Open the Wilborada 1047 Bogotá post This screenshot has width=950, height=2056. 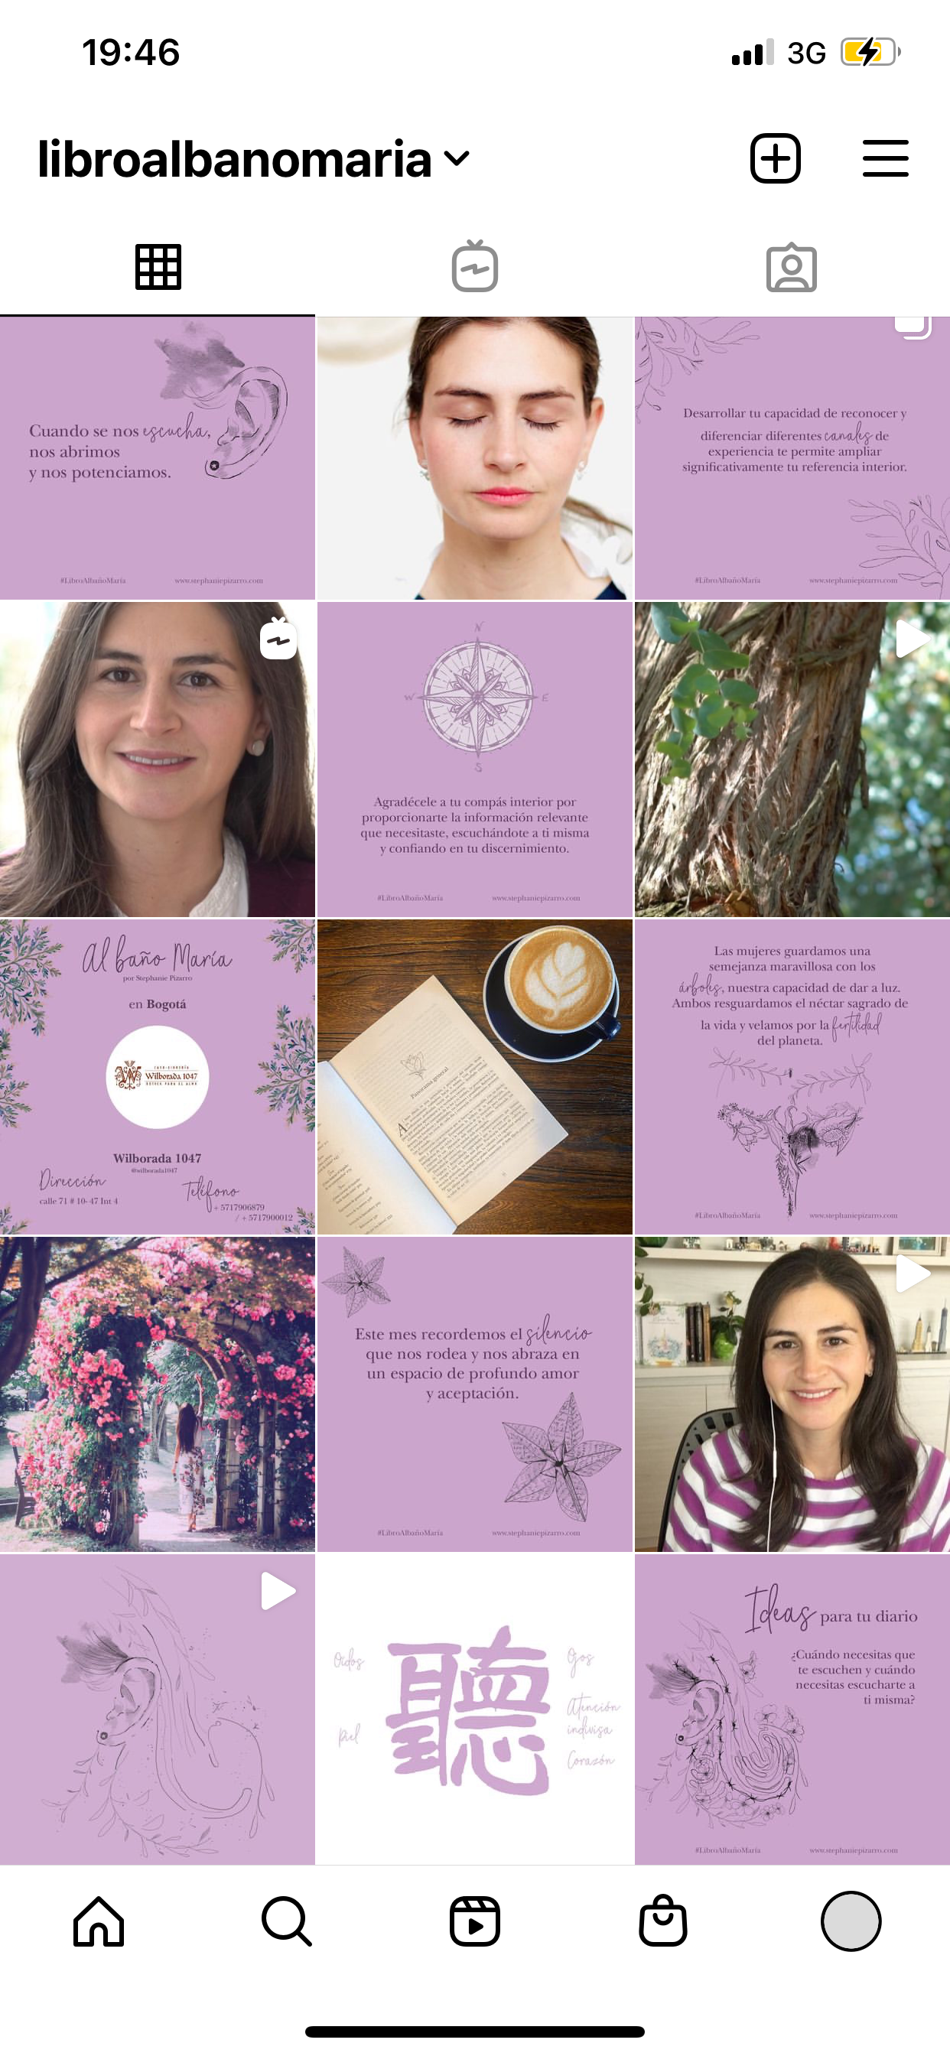(158, 1077)
